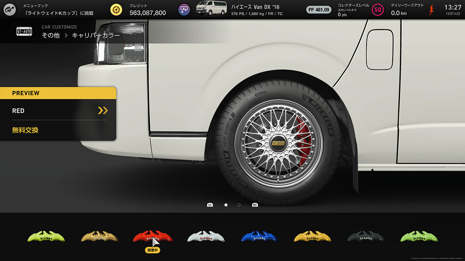Pick the red Brembo caliper
This screenshot has height=261, width=465.
click(153, 236)
